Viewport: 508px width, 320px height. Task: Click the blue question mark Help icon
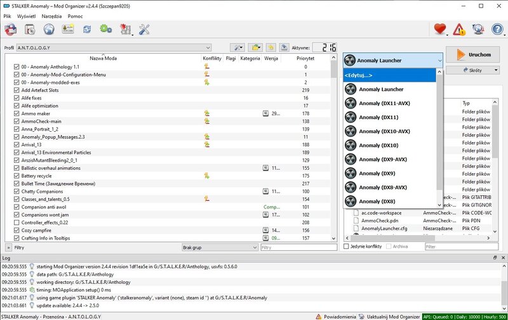tap(497, 29)
